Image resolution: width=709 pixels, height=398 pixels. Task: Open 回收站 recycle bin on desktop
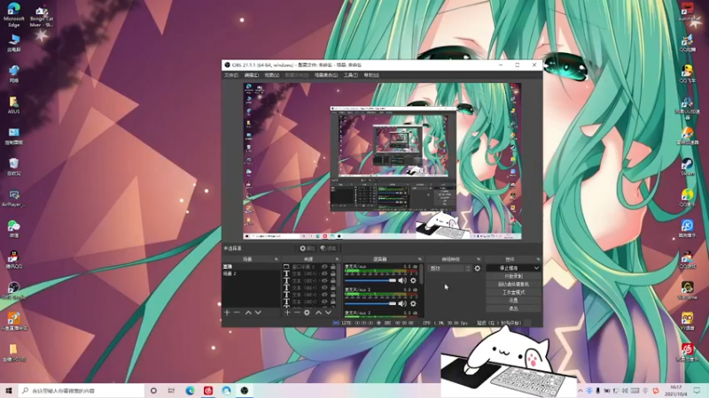[x=13, y=167]
